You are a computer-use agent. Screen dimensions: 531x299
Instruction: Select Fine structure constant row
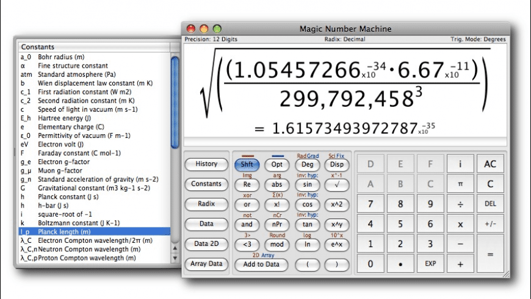(94, 66)
